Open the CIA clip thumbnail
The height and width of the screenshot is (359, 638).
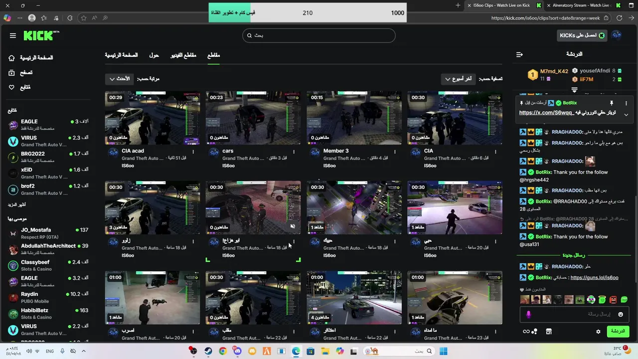coord(455,118)
